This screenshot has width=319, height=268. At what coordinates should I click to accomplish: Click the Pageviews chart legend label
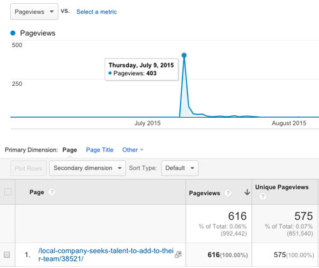[38, 33]
